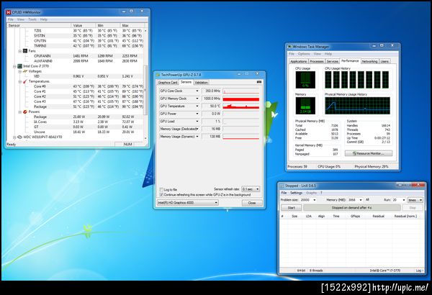Click the All memory link in LinX

(x=367, y=200)
